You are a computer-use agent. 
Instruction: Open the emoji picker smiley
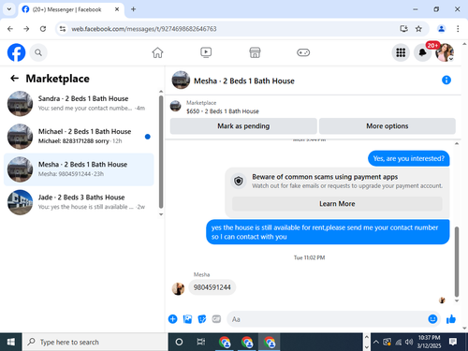pyautogui.click(x=432, y=319)
